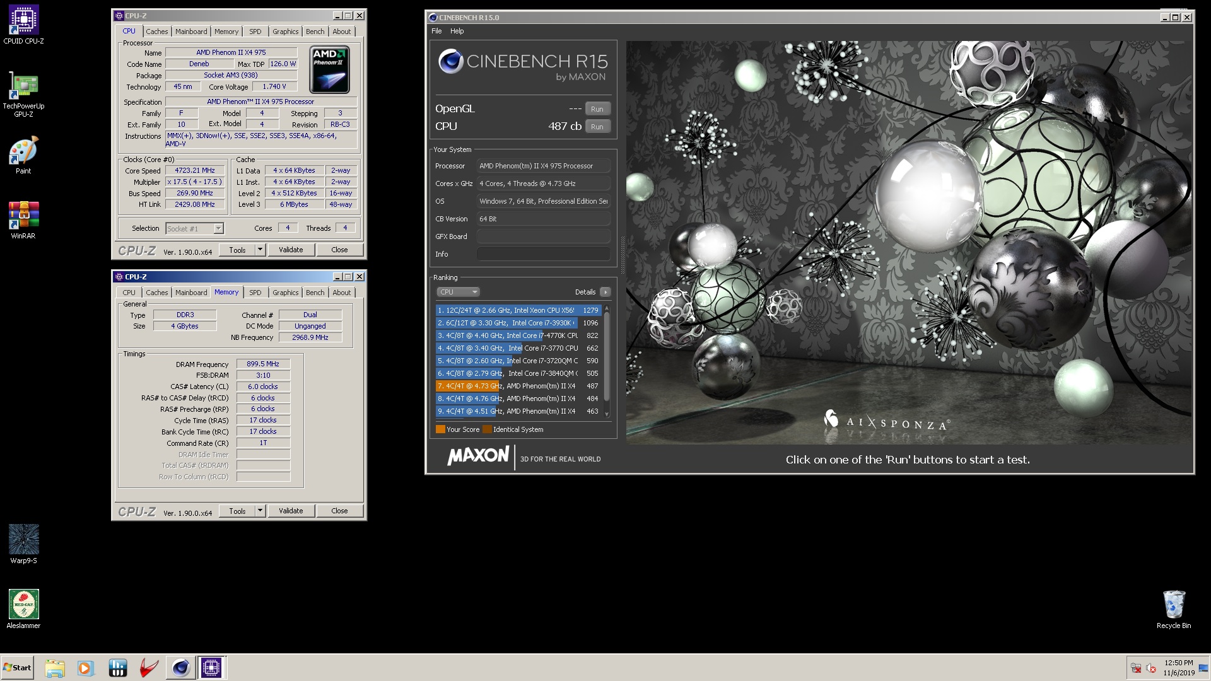Select ranking entry 8 at 4.76 GHz

click(518, 399)
